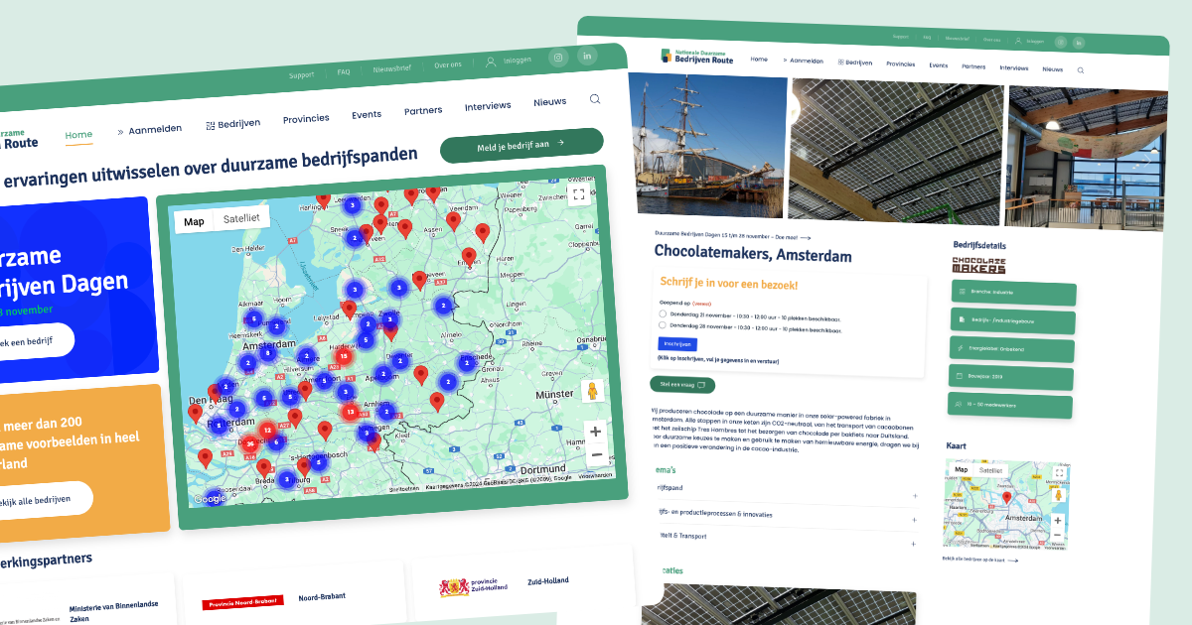Click search icon on Chocolatemakers page navigation
1192x625 pixels.
click(x=1081, y=70)
